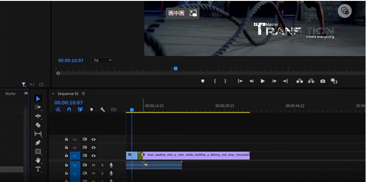
Task: Select the Selection arrow tool
Action: pyautogui.click(x=38, y=99)
